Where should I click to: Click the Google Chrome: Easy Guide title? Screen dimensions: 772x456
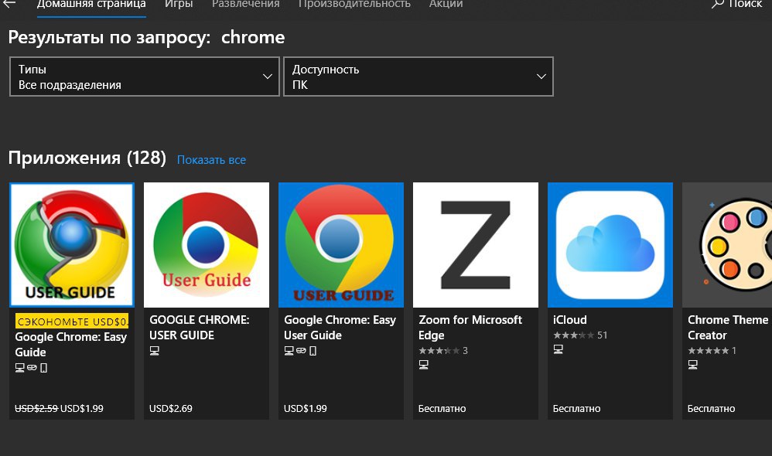pos(71,345)
